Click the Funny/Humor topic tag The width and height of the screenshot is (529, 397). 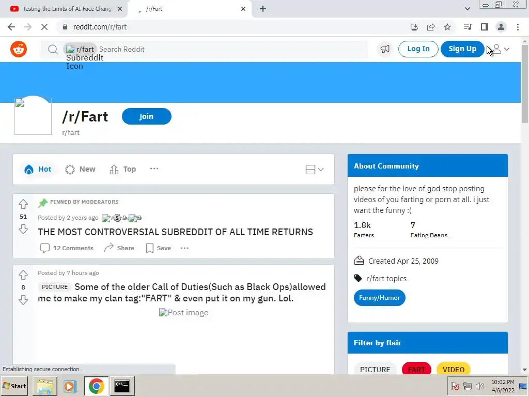(x=380, y=298)
